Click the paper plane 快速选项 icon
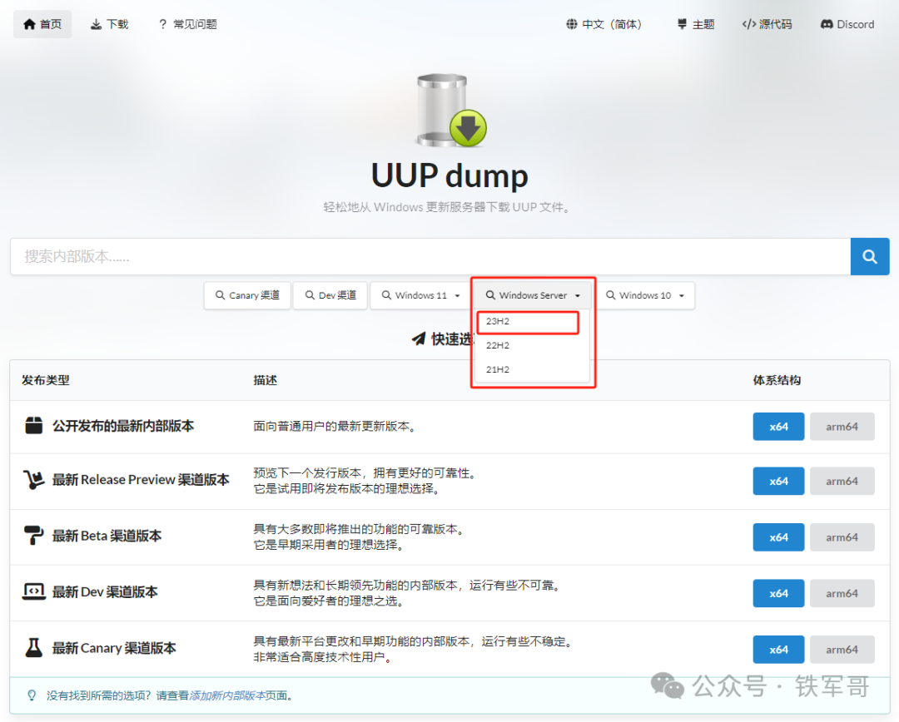 (x=419, y=339)
